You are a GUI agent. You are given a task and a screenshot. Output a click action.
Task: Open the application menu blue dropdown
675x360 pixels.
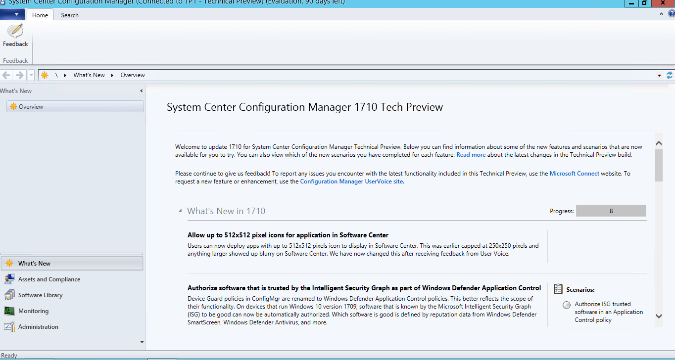point(12,15)
